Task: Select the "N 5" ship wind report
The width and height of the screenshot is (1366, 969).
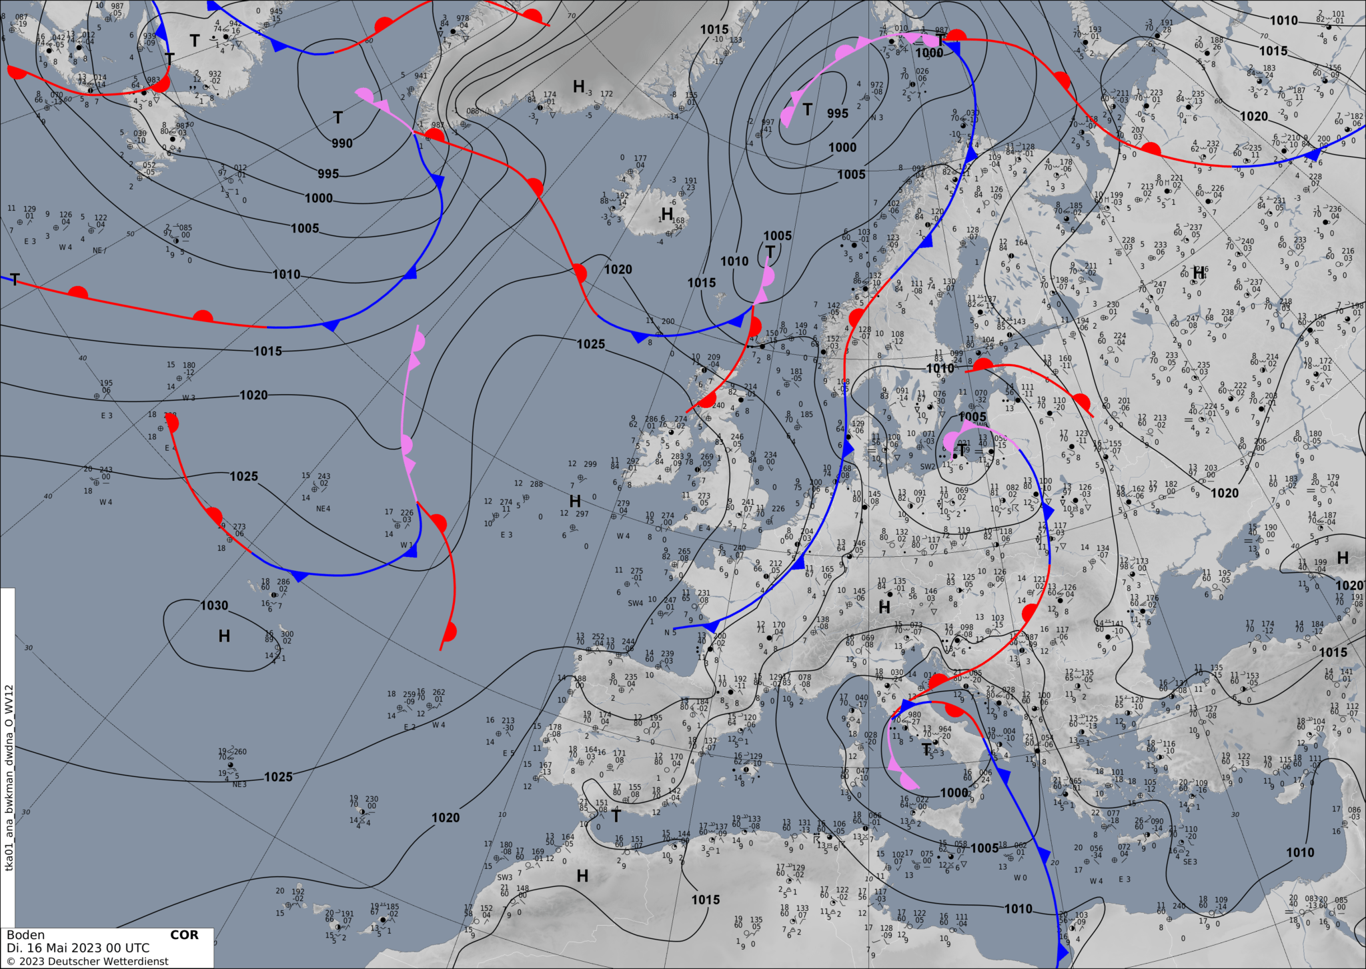Action: [x=670, y=633]
